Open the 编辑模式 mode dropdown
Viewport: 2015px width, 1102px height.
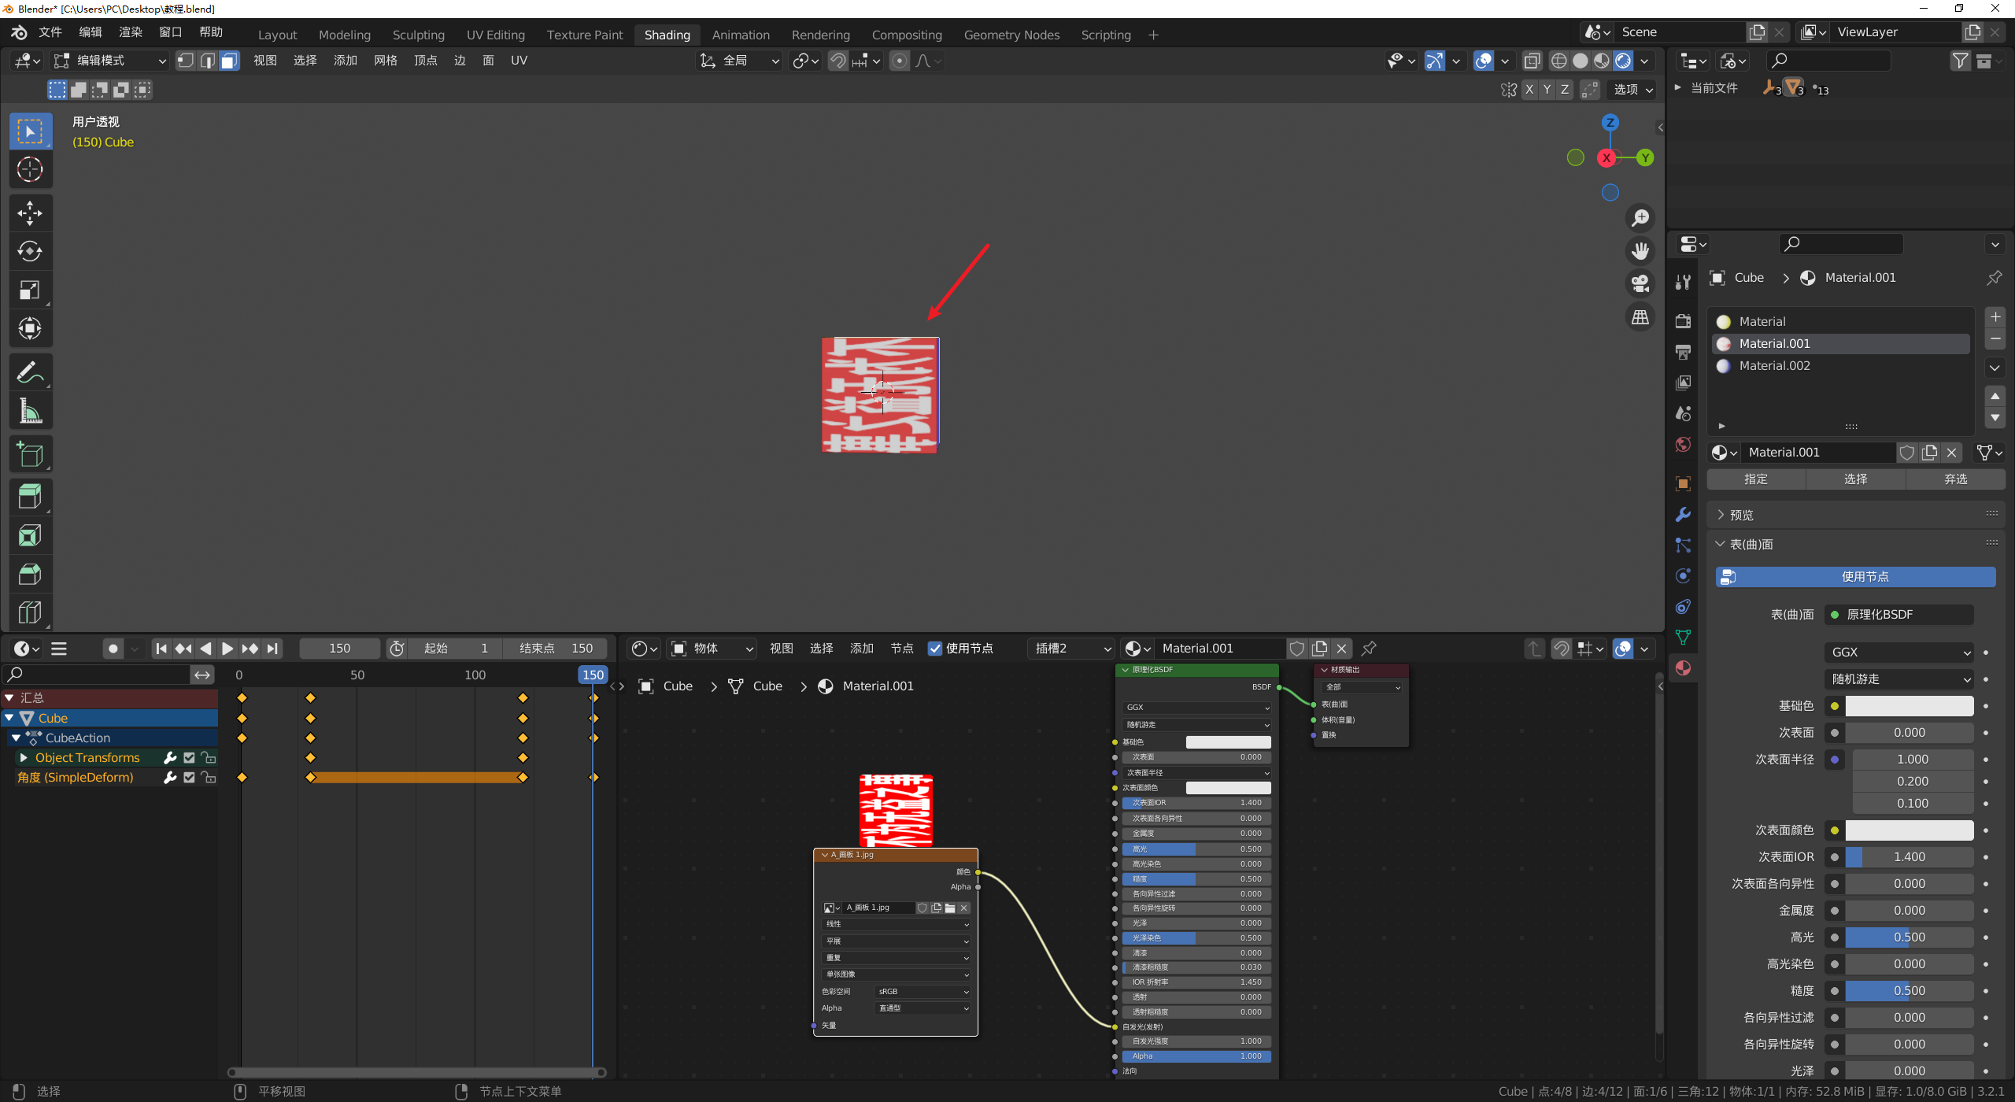tap(110, 61)
